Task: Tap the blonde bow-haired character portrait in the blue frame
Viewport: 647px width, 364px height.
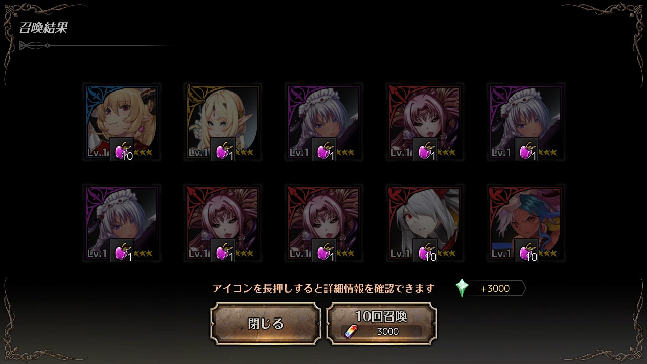Action: [x=122, y=122]
